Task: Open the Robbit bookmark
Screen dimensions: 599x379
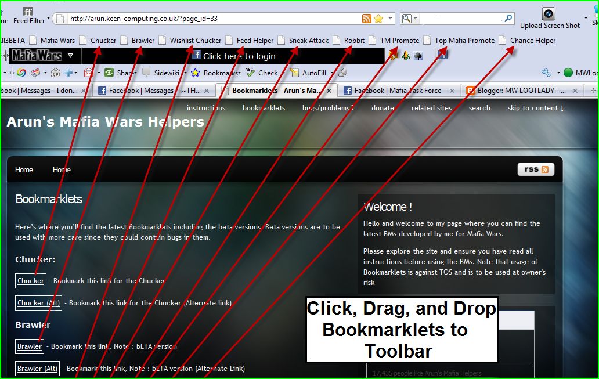Action: (349, 40)
